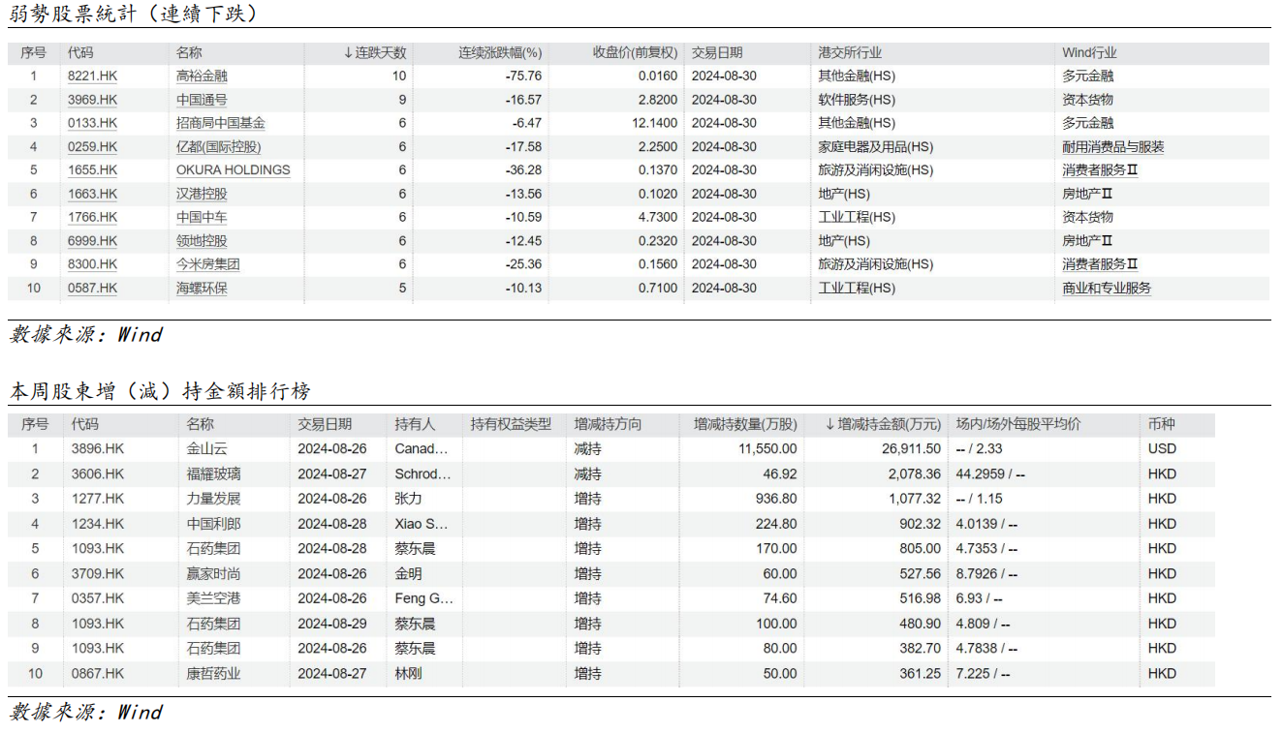Screen dimensions: 1283x733
Task: Open industry link 旅游及消闲设施(HS) in OKURA HOLDINGS row
Action: [876, 170]
